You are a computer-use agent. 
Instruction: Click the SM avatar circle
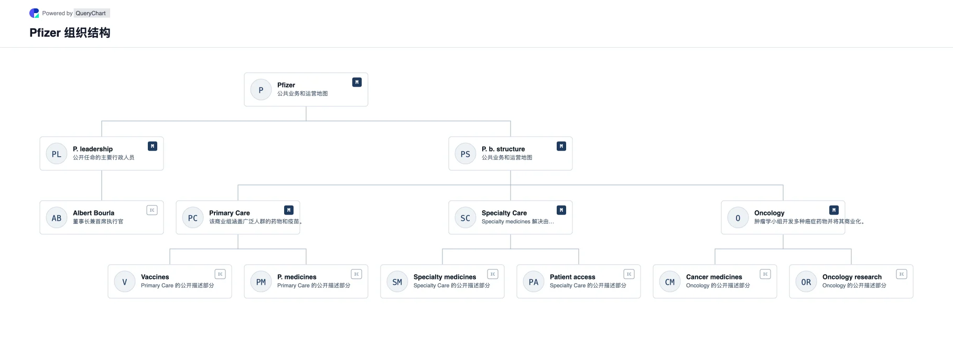point(397,282)
